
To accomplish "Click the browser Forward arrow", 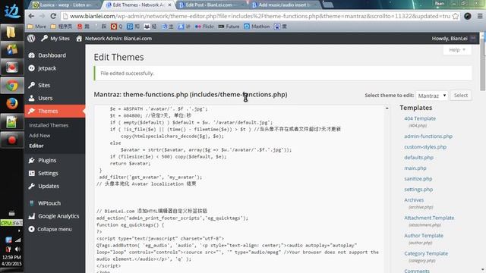I will coord(43,16).
